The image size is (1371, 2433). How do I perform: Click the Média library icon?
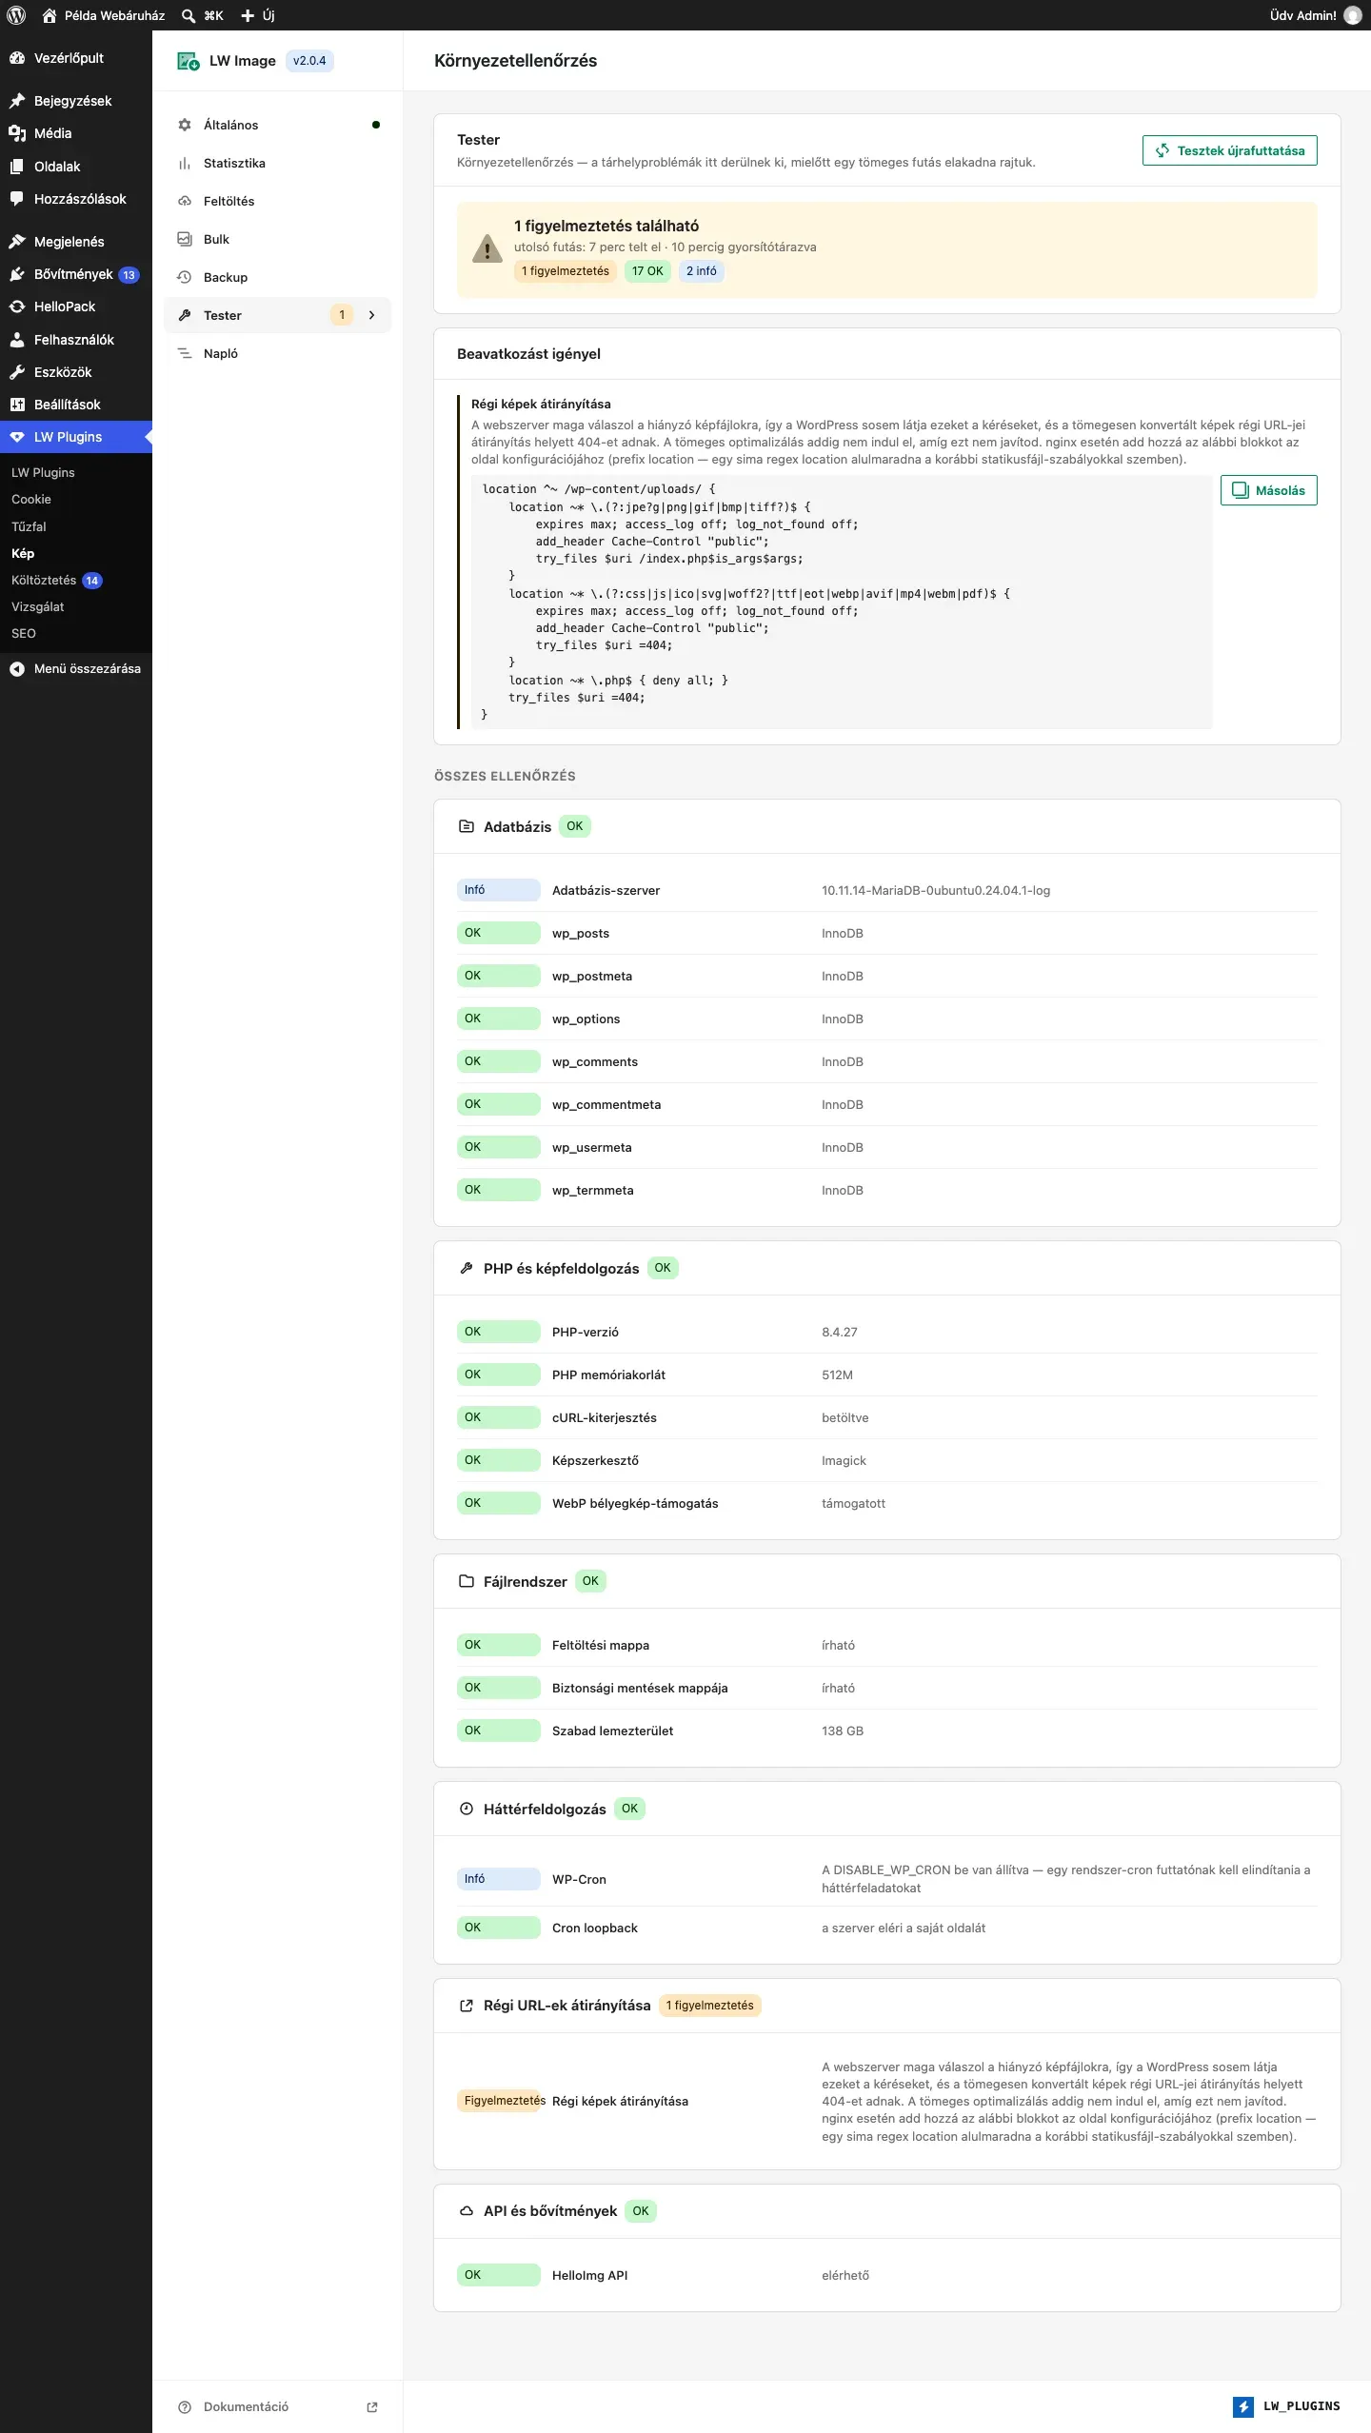tap(17, 133)
